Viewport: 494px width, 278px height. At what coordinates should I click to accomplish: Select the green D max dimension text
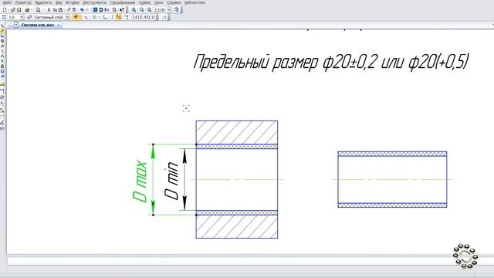point(140,181)
